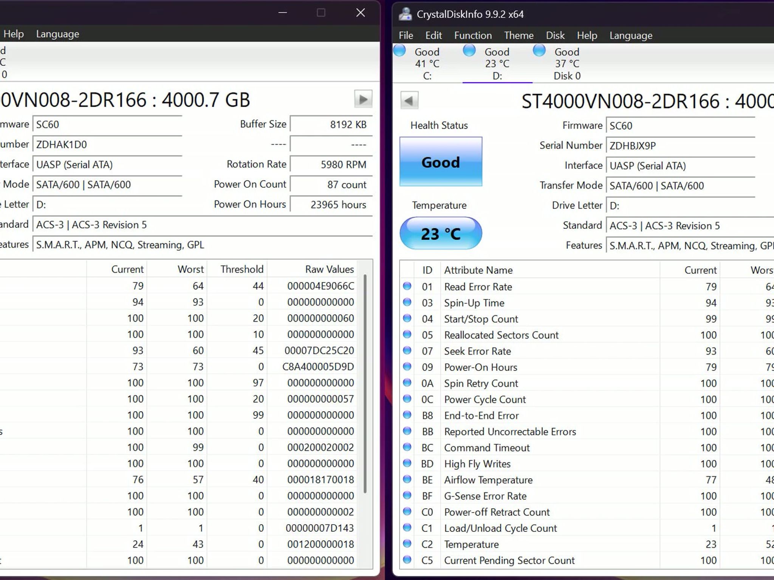774x580 pixels.
Task: Open the Language menu in right window
Action: (631, 35)
